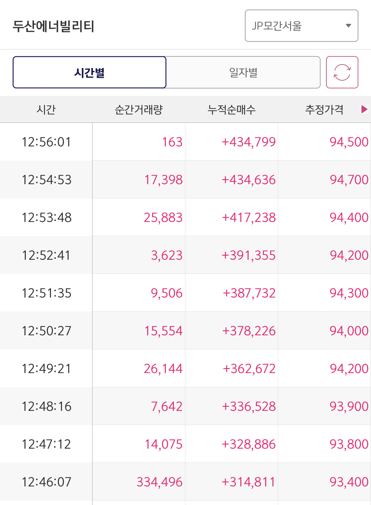Click the +387,732 cumulative net buy value
The height and width of the screenshot is (505, 371).
tap(249, 293)
